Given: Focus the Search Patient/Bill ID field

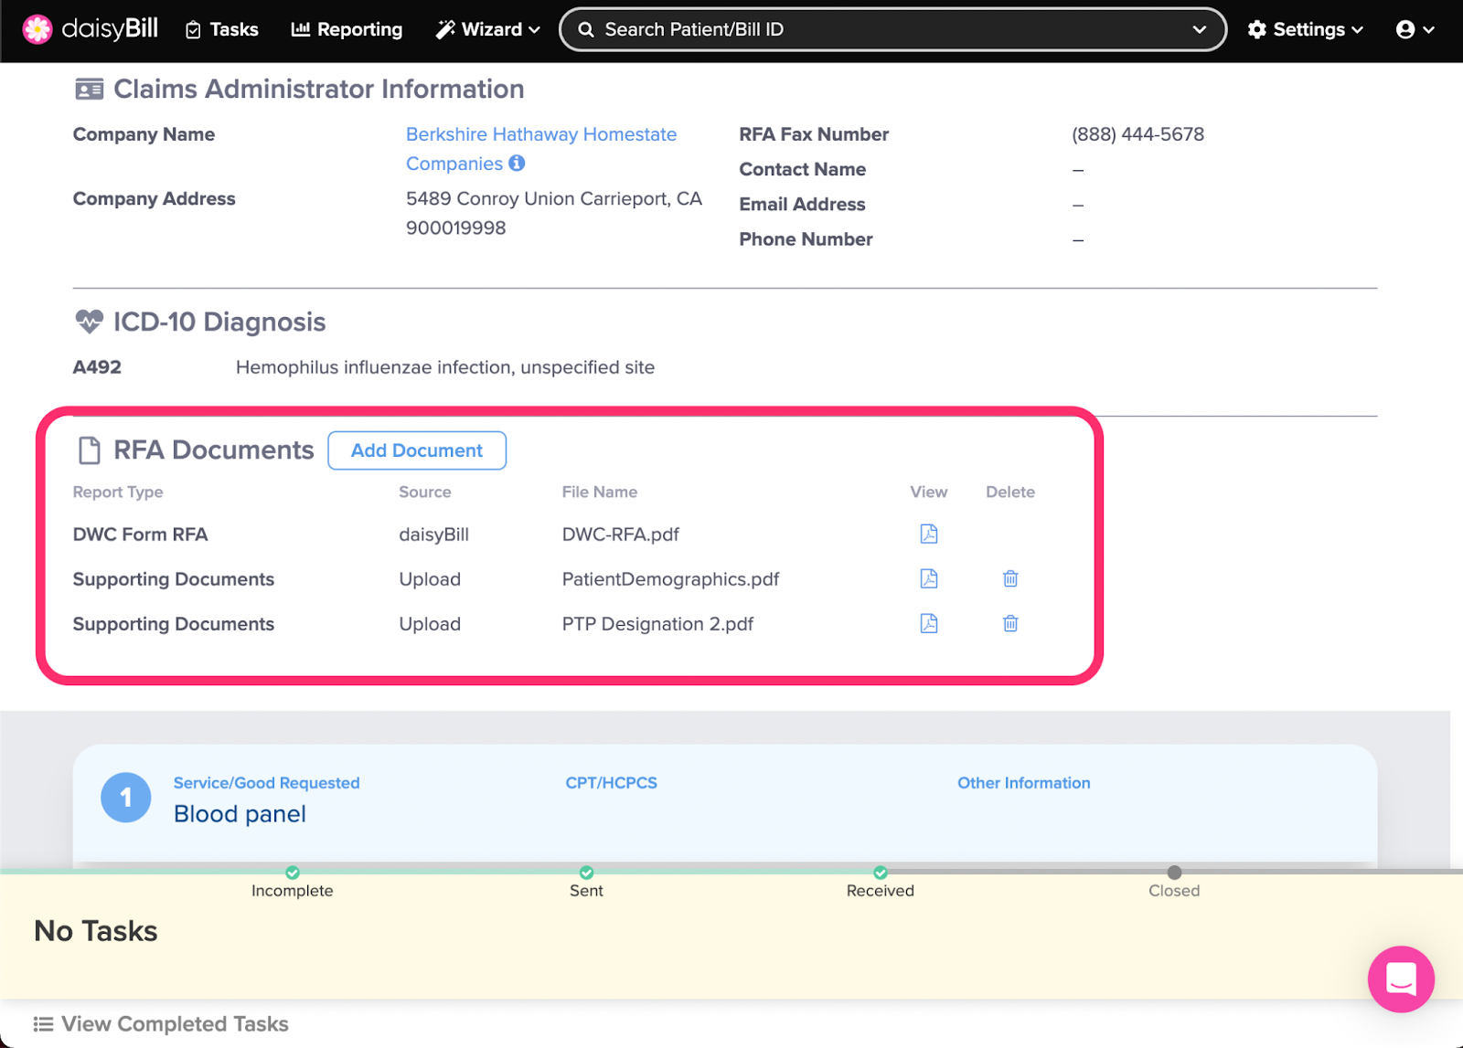Looking at the screenshot, I should [878, 29].
